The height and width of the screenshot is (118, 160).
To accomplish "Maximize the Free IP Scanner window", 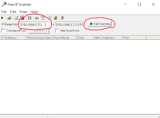I will 139,4.
